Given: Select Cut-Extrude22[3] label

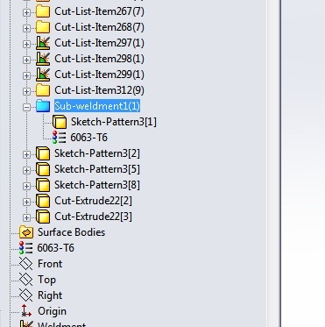Looking at the screenshot, I should pos(93,217).
